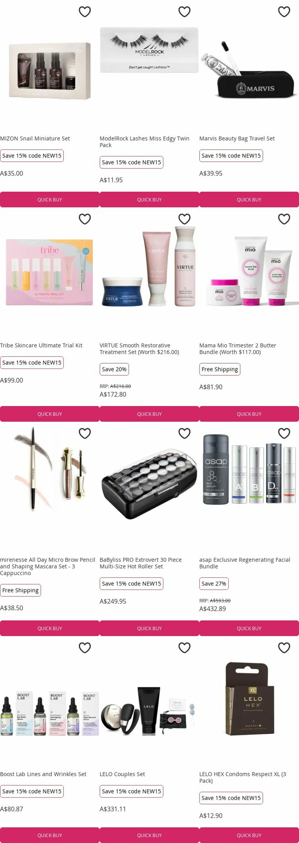The height and width of the screenshot is (843, 299).
Task: Open the Tribe Skincare Ultimate Trial Kit title
Action: click(41, 345)
